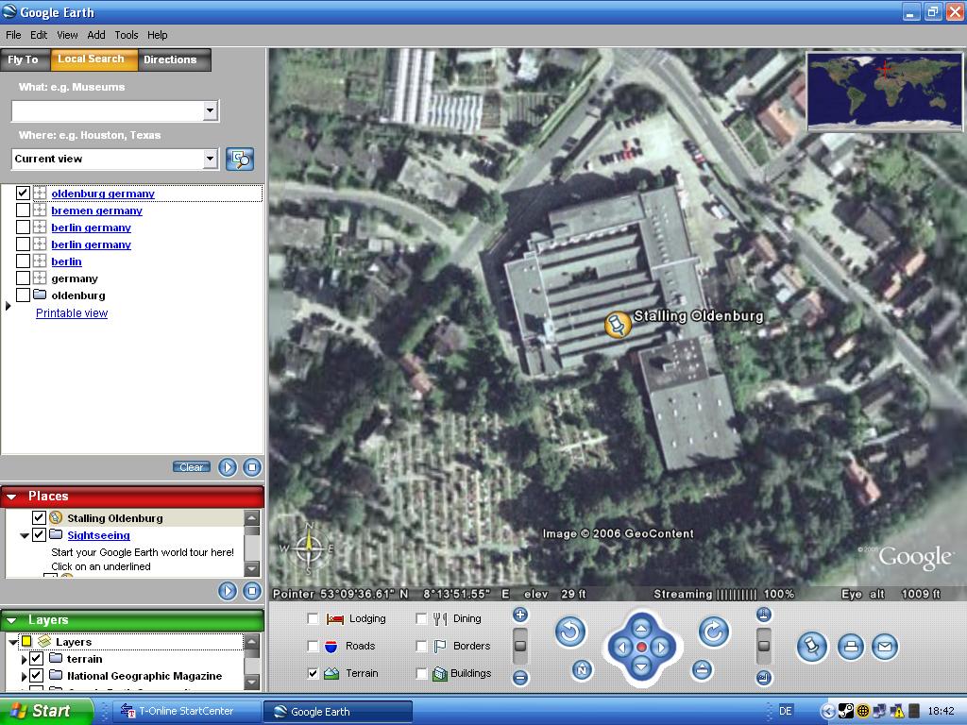Rotate view counter-clockwise

570,632
